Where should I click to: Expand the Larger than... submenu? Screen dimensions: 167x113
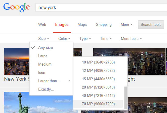(51, 81)
